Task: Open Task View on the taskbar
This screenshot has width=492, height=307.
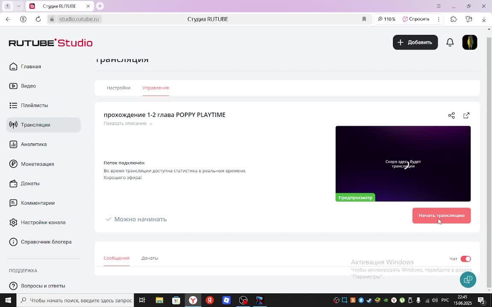Action: 142,301
